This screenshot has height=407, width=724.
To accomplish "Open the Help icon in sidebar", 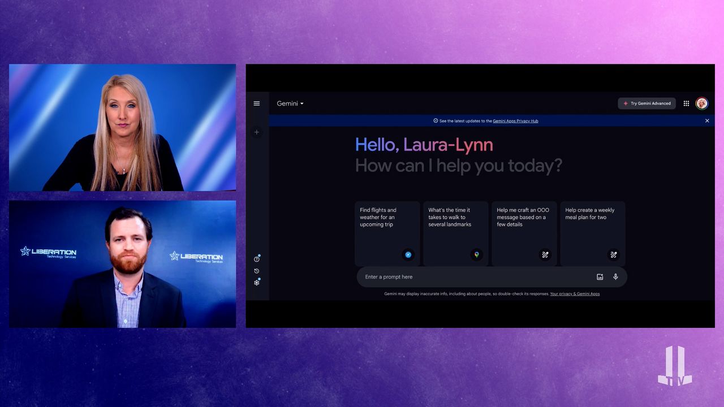I will pos(256,259).
